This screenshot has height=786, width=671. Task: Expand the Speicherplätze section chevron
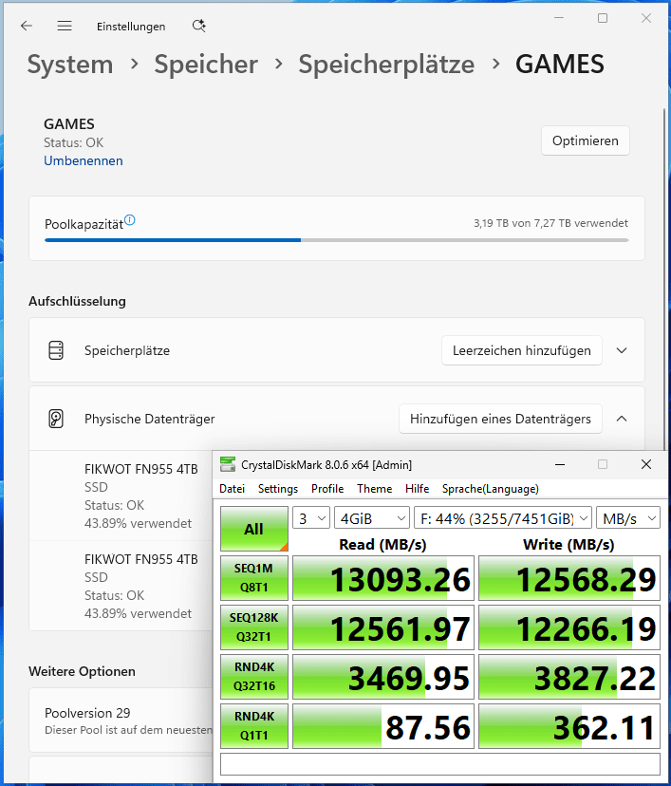coord(622,350)
